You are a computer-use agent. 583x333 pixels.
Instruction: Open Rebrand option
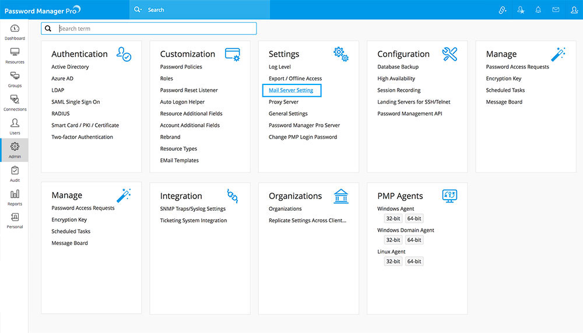click(170, 137)
